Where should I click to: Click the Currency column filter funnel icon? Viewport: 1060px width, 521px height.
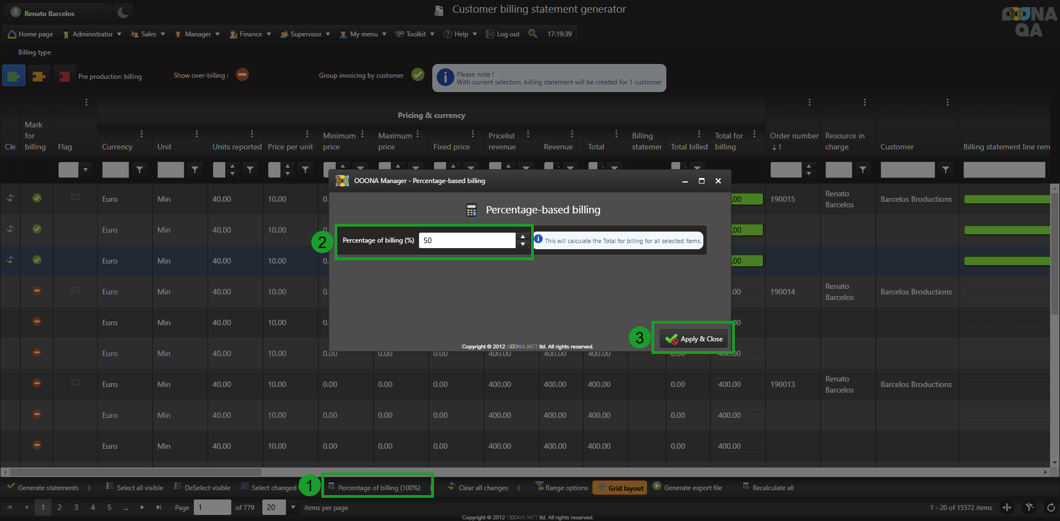tap(140, 170)
